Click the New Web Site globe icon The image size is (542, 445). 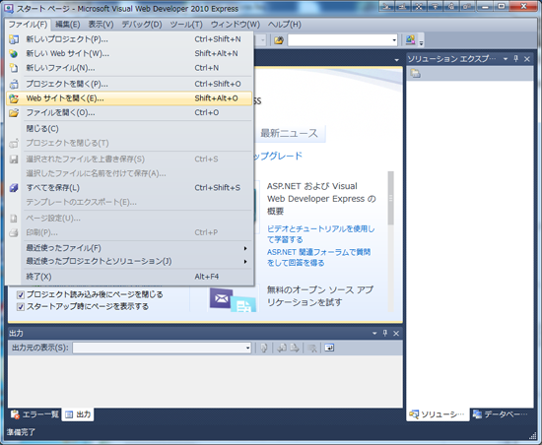tap(14, 54)
